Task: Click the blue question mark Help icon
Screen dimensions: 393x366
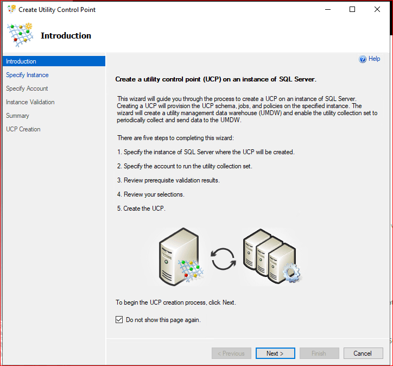Action: pyautogui.click(x=363, y=59)
